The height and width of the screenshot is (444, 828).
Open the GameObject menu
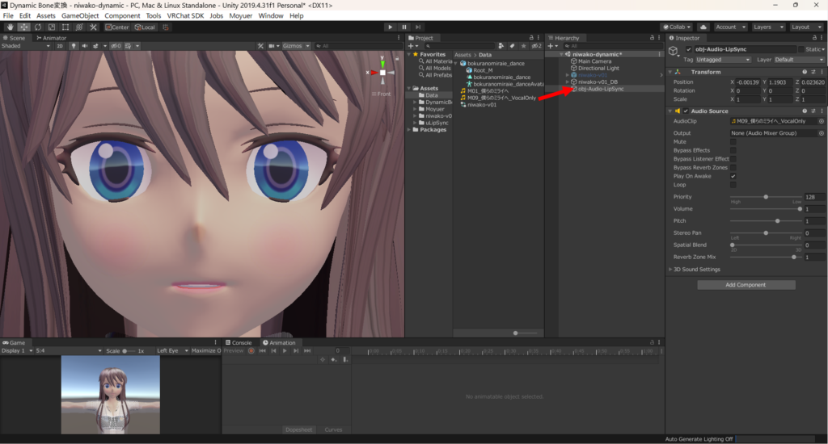[79, 15]
